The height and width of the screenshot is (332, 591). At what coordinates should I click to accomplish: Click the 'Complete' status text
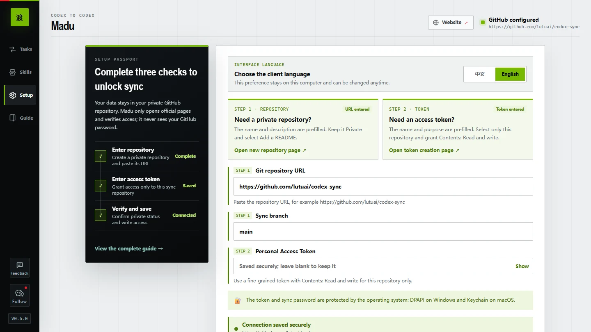click(186, 156)
